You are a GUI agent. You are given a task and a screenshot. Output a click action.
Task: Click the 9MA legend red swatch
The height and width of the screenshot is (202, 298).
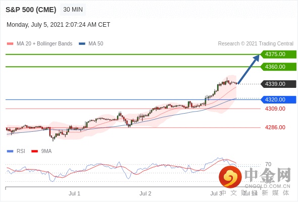[34, 151]
